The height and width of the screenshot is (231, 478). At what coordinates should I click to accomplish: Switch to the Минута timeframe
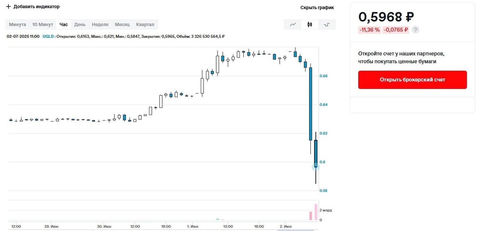(x=18, y=24)
